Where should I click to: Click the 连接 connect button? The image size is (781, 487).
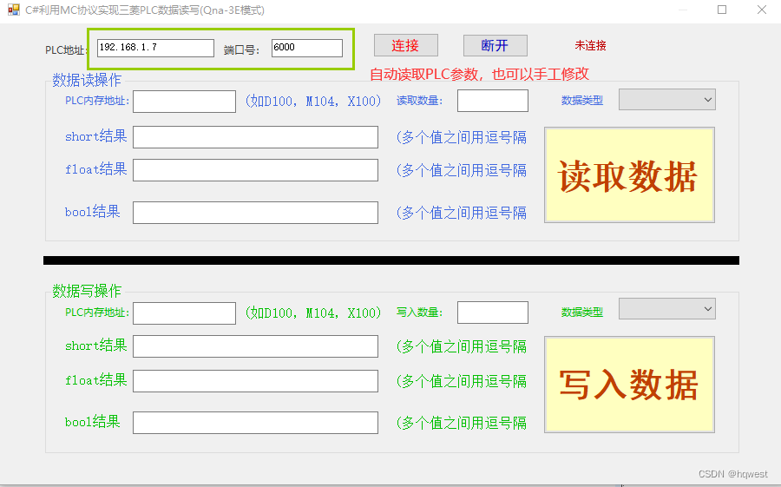(x=406, y=45)
